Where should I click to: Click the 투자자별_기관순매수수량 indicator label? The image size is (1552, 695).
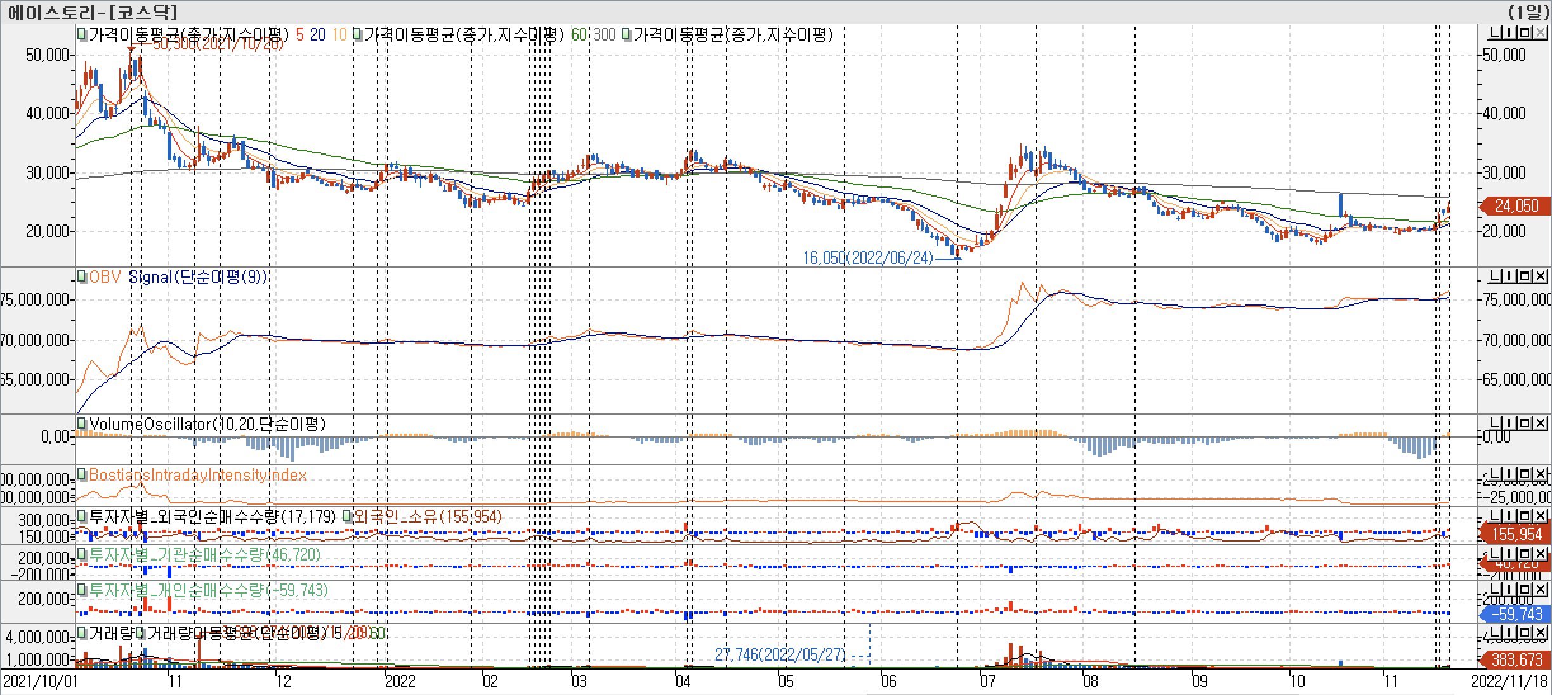204,555
